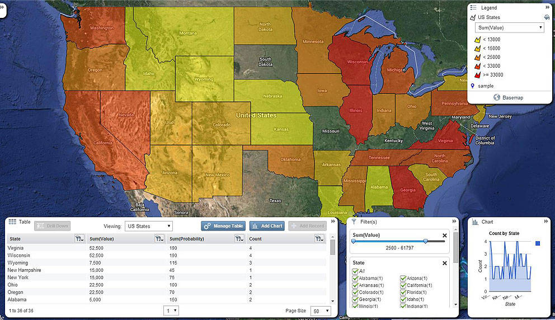The height and width of the screenshot is (320, 555).
Task: Open the Page Size dropdown
Action: coord(321,310)
